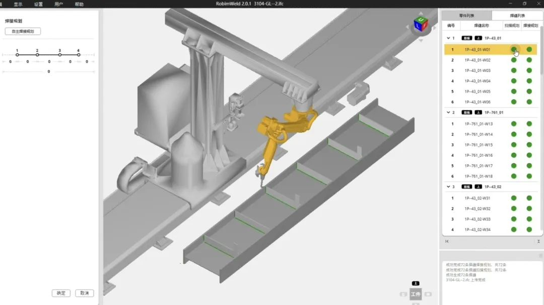Click weld planning status dot for 1P--43_01-W01
Screen dimensions: 544x305
pos(529,49)
